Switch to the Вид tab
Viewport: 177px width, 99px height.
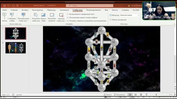point(106,10)
